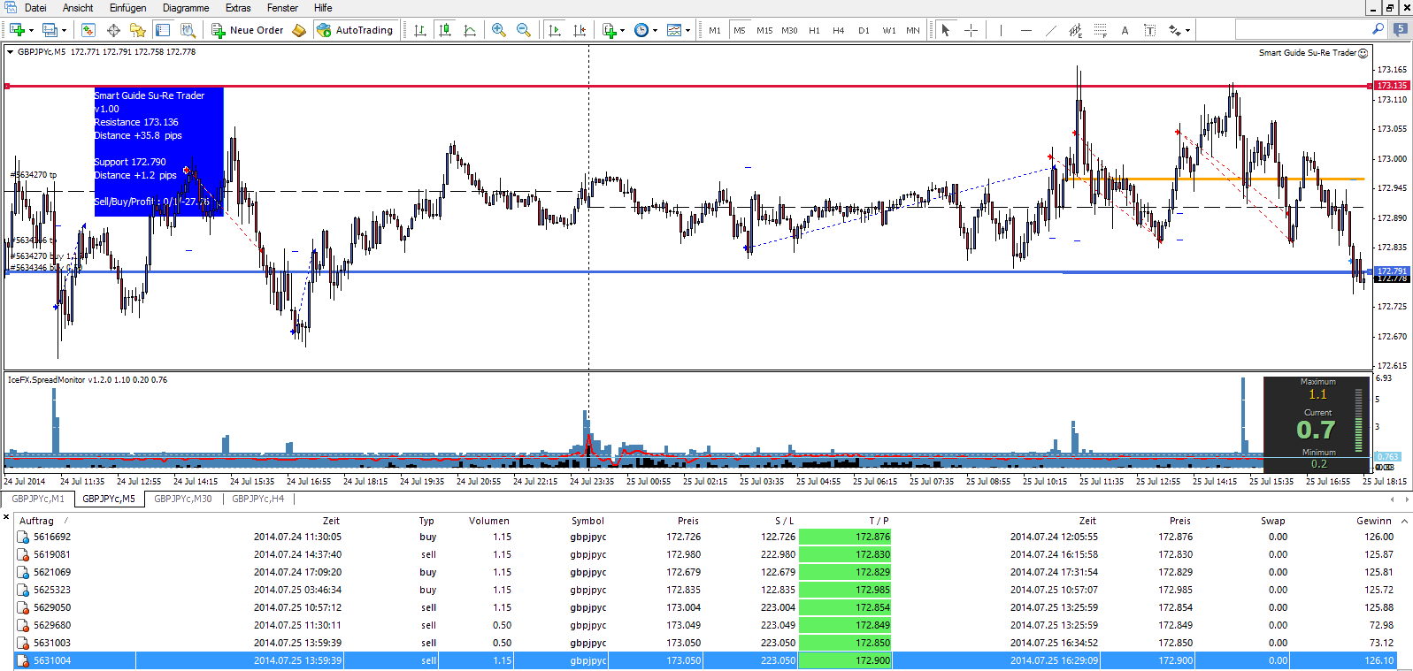Image resolution: width=1413 pixels, height=671 pixels.
Task: Click the clock periodicity icon
Action: pyautogui.click(x=641, y=30)
